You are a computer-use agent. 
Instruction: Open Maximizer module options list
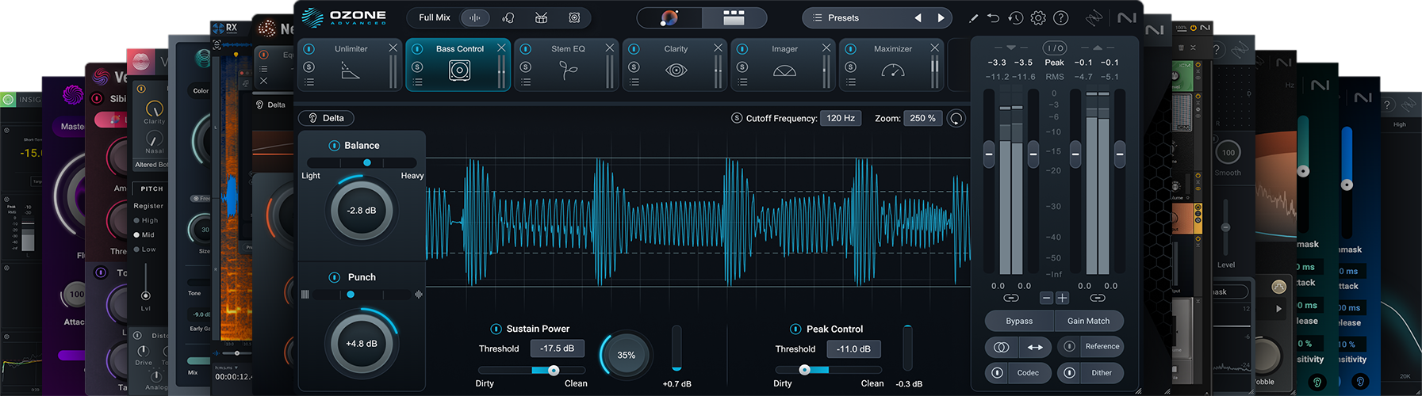coord(851,82)
